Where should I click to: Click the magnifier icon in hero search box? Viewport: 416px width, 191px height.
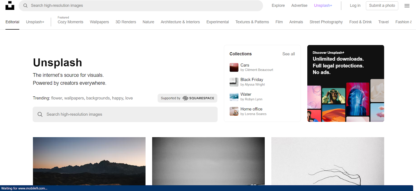[40, 114]
